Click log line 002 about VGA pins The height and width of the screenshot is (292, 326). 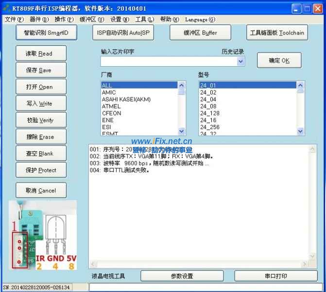pos(152,156)
